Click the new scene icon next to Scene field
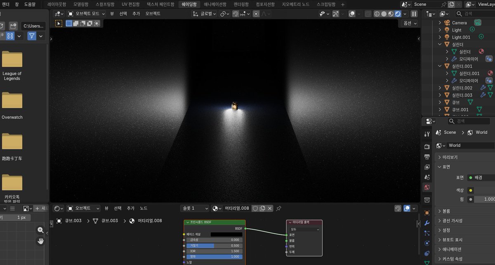Image resolution: width=495 pixels, height=265 pixels. click(451, 4)
